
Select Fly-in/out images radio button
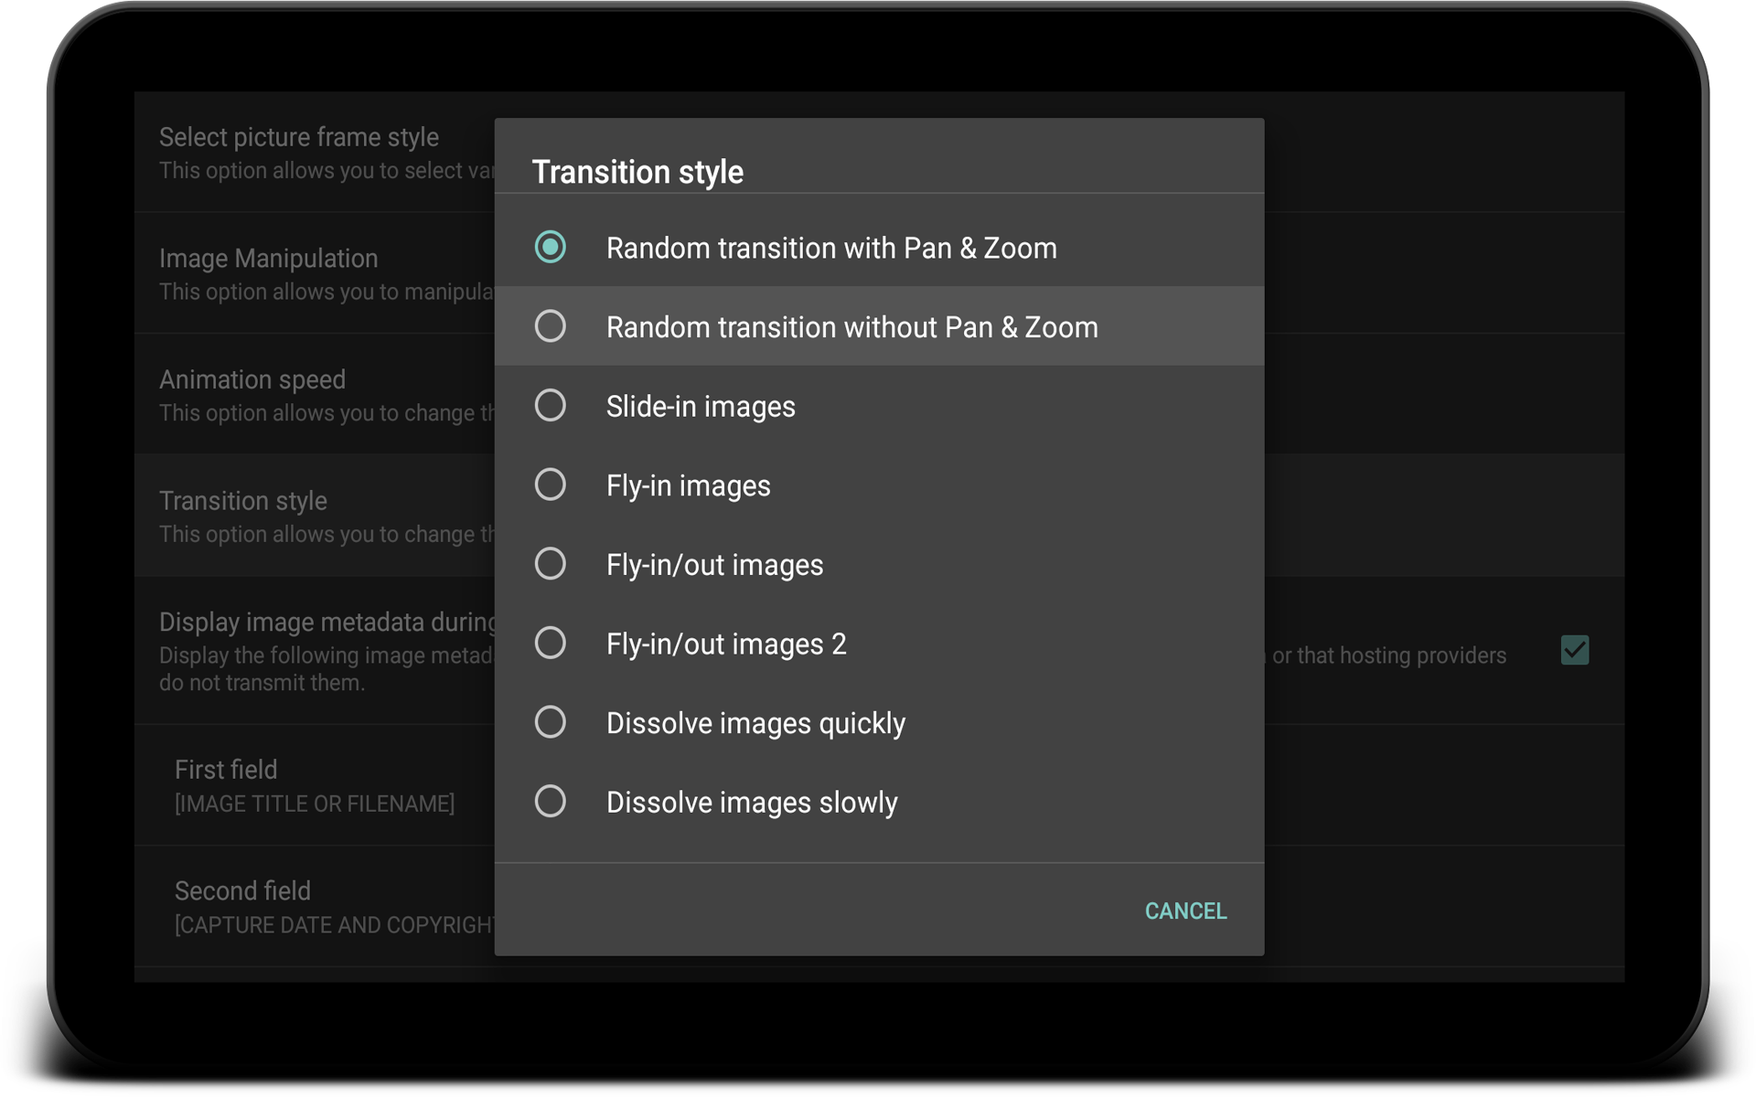coord(550,564)
